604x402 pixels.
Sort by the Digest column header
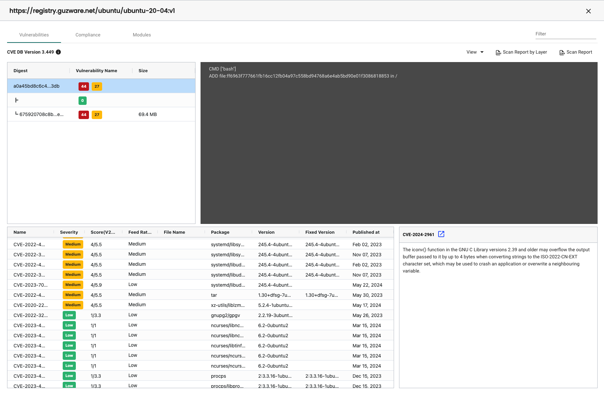21,70
